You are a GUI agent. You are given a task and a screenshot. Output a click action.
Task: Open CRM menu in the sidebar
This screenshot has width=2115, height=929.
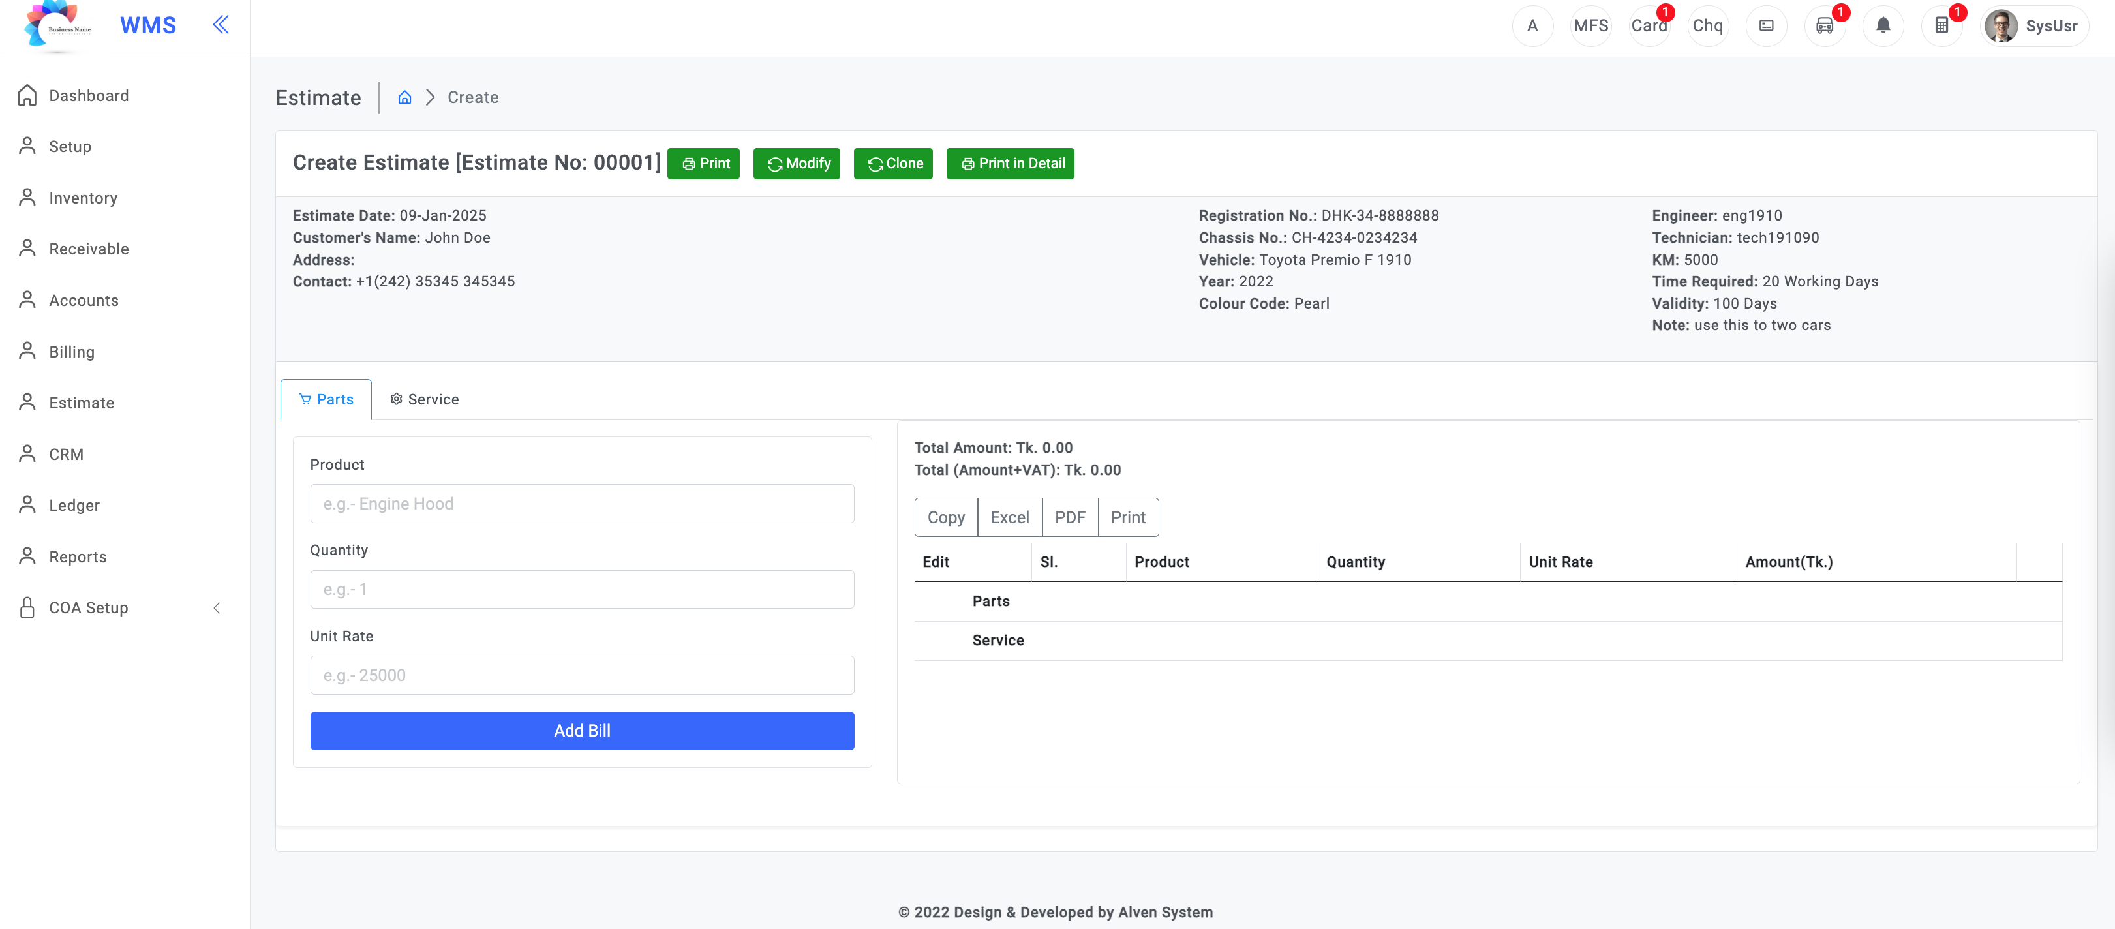[x=66, y=454]
